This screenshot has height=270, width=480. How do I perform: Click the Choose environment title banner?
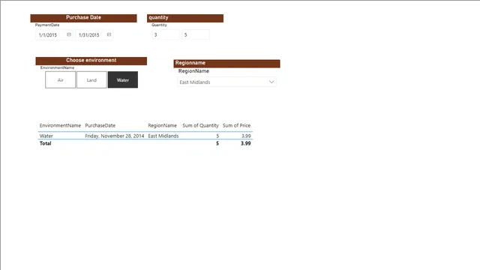pos(91,60)
